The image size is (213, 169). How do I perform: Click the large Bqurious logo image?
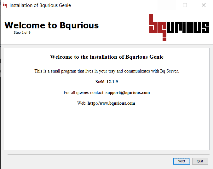(179, 27)
